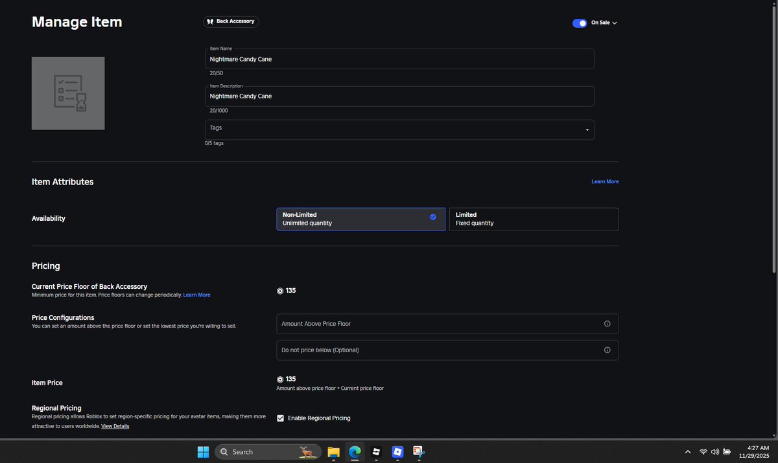Viewport: 778px width, 463px height.
Task: Click the Amount Above Price Floor field
Action: click(447, 324)
